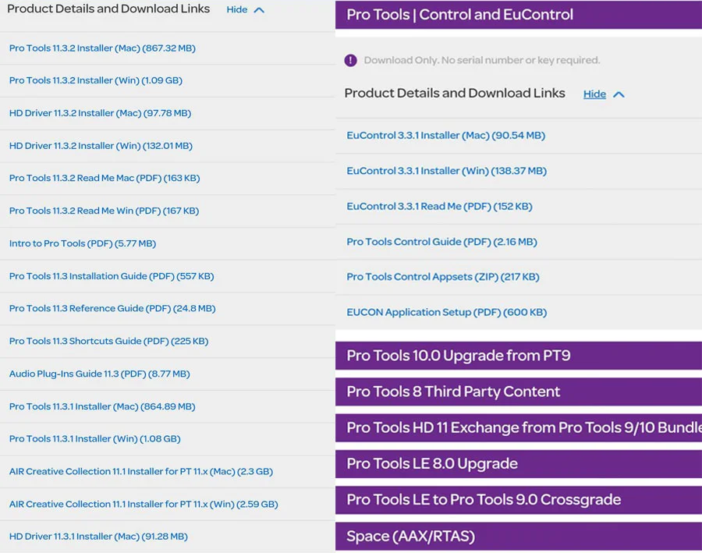Open Pro Tools Control Guide PDF

coord(442,242)
